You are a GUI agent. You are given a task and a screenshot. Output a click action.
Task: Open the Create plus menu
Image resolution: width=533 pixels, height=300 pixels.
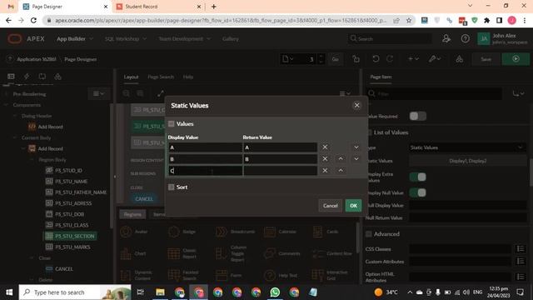point(413,59)
